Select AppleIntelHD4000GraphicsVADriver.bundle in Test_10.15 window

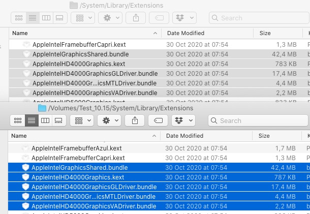[x=159, y=206]
